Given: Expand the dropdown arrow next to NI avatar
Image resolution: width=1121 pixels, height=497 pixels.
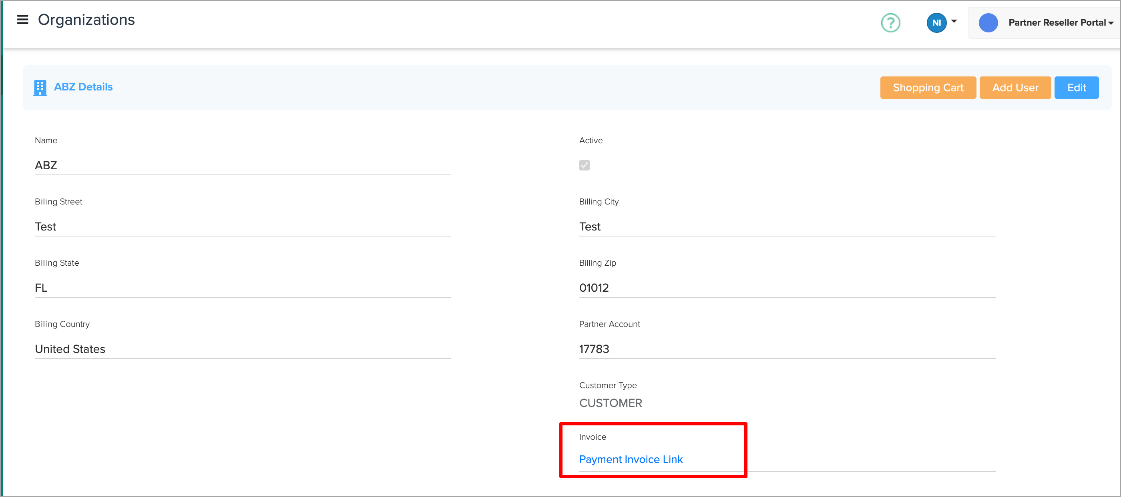Looking at the screenshot, I should 954,21.
